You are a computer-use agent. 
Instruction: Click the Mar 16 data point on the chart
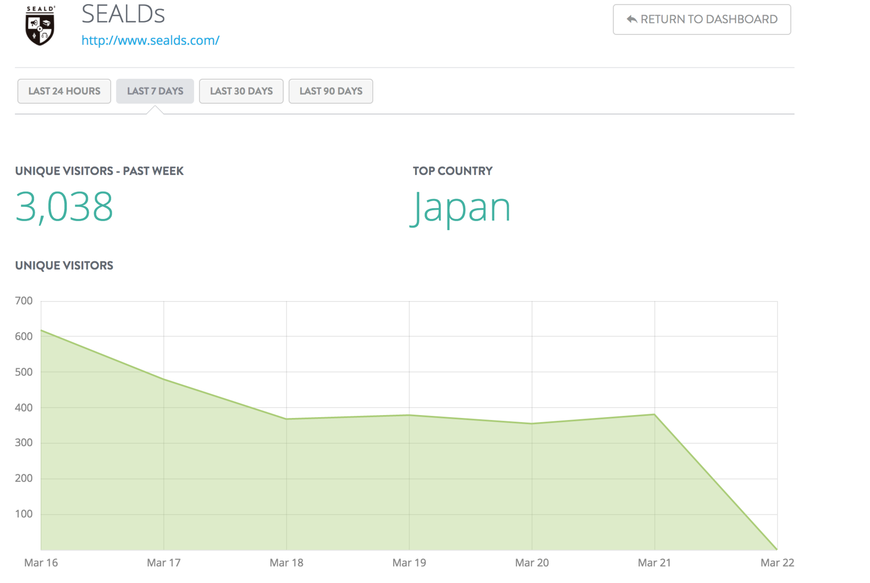(x=41, y=330)
